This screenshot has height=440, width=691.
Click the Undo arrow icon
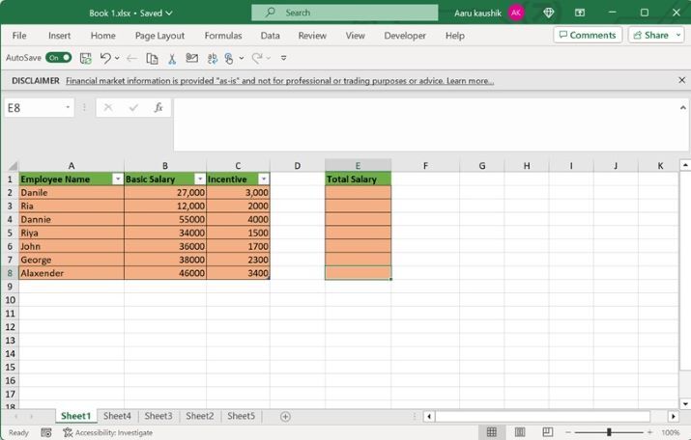click(x=105, y=58)
